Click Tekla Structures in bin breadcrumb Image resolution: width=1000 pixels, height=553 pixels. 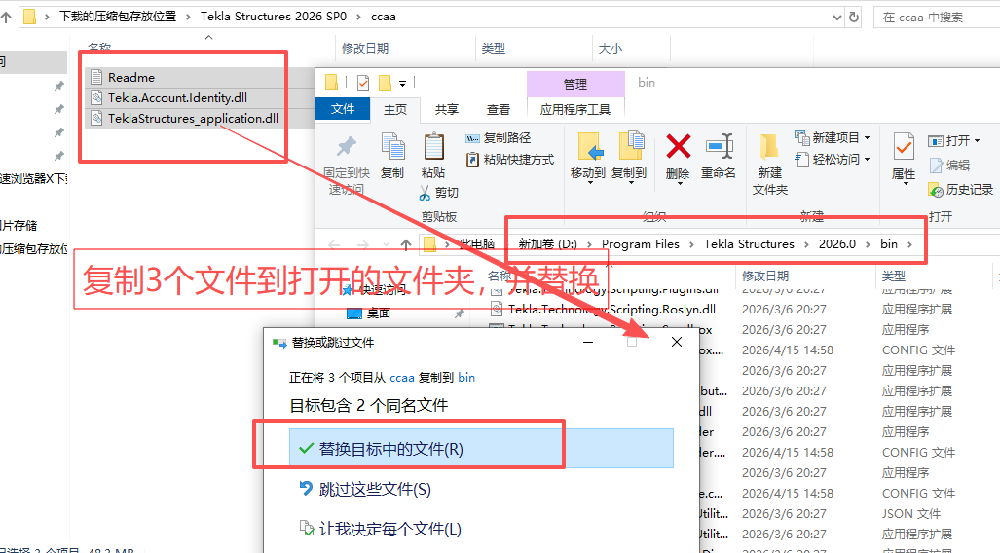click(749, 244)
